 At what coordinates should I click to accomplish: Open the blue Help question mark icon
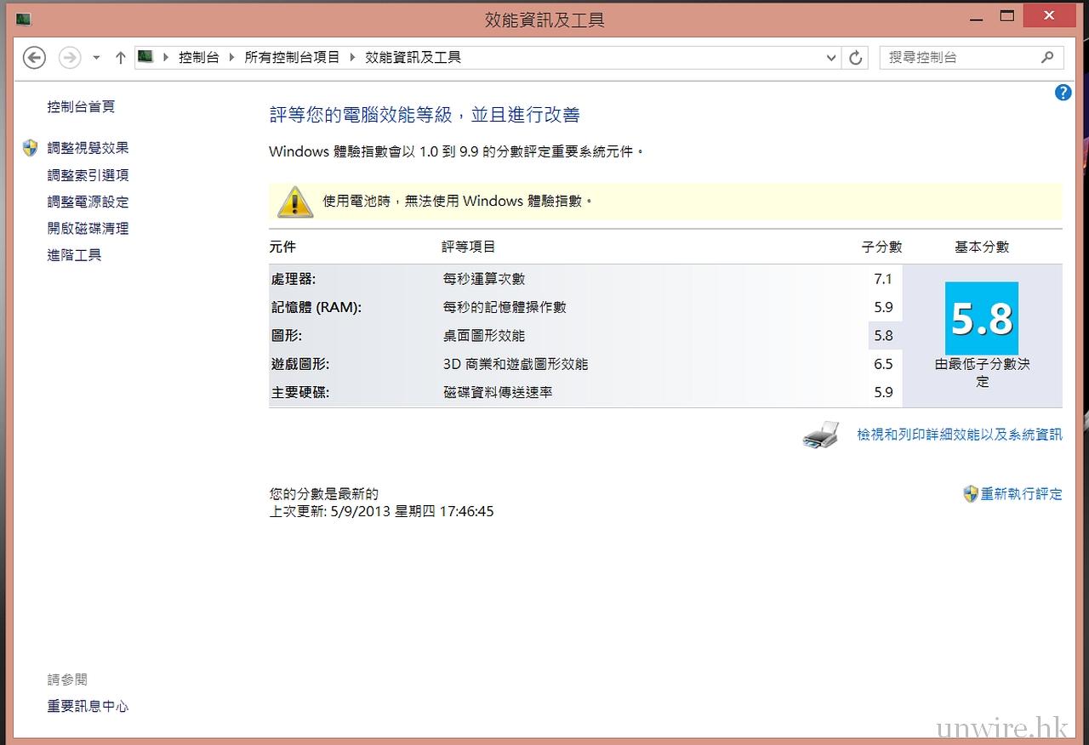tap(1063, 93)
